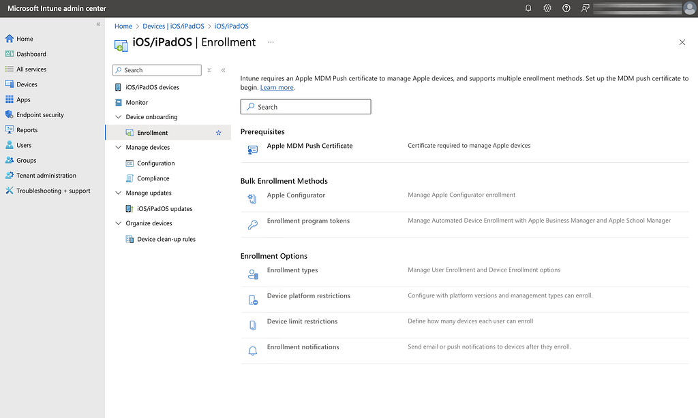698x418 pixels.
Task: Click the Configuration item icon
Action: pyautogui.click(x=130, y=163)
